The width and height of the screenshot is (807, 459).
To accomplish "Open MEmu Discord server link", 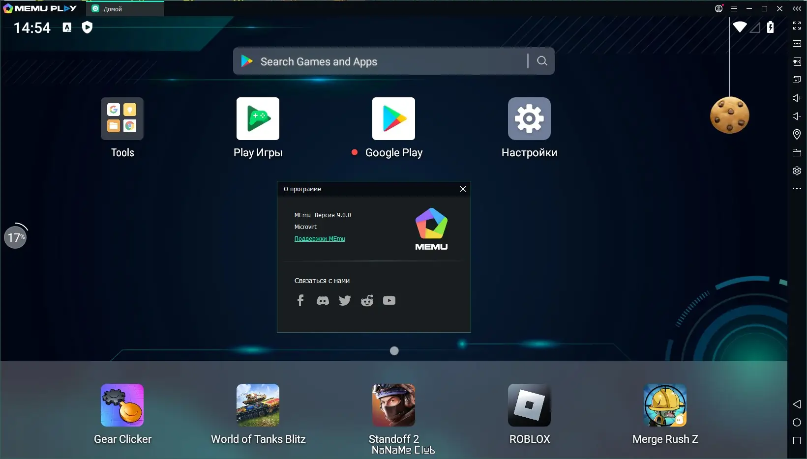I will coord(323,300).
